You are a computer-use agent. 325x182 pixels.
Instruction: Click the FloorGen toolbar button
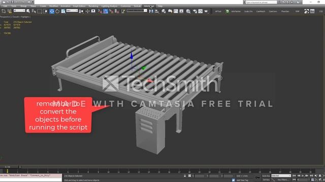pyautogui.click(x=285, y=11)
